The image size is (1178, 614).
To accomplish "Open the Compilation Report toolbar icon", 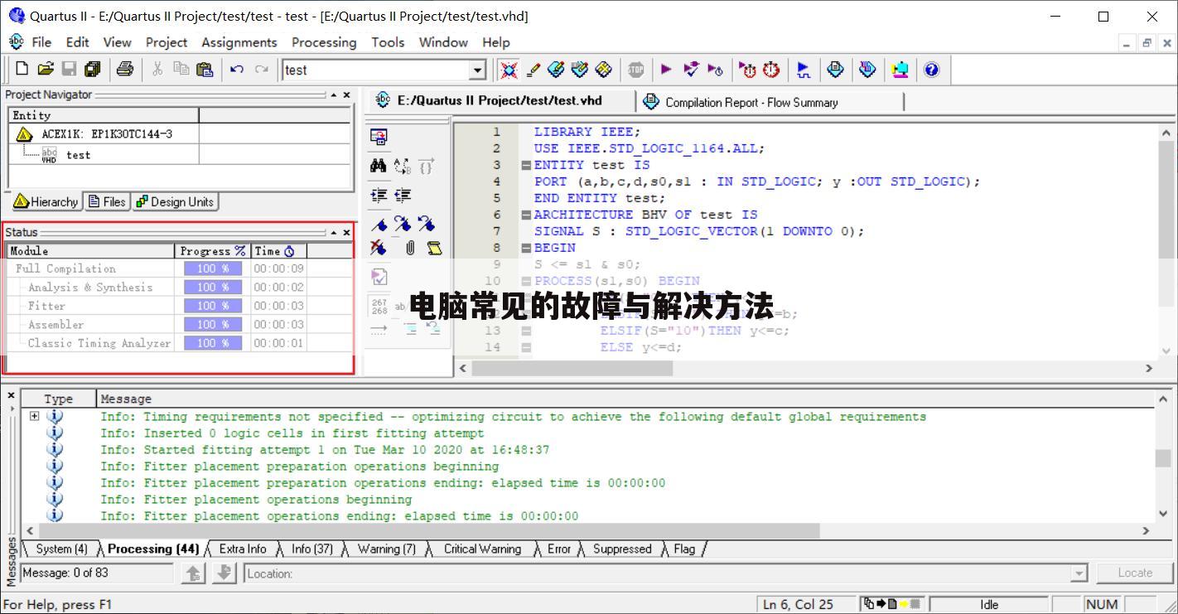I will click(836, 70).
